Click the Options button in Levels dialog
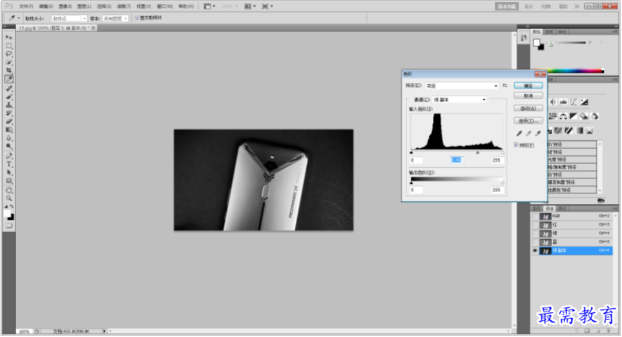 [x=528, y=120]
